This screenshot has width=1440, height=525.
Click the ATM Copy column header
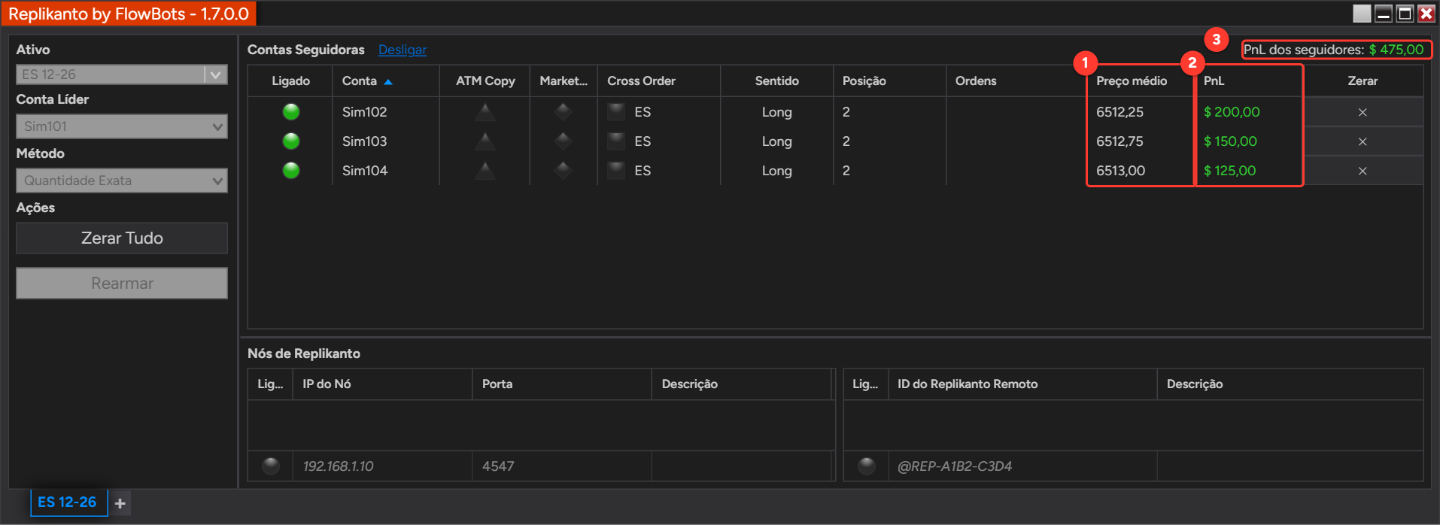(485, 81)
